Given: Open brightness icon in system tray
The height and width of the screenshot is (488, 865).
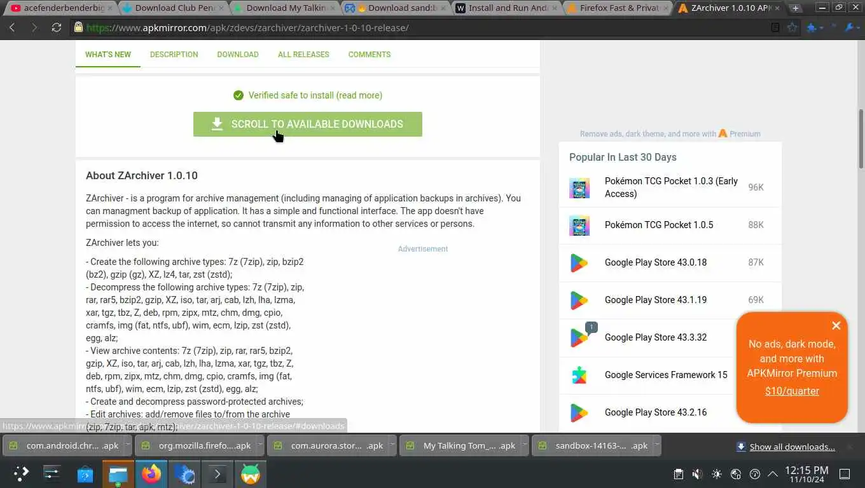Looking at the screenshot, I should pyautogui.click(x=717, y=474).
